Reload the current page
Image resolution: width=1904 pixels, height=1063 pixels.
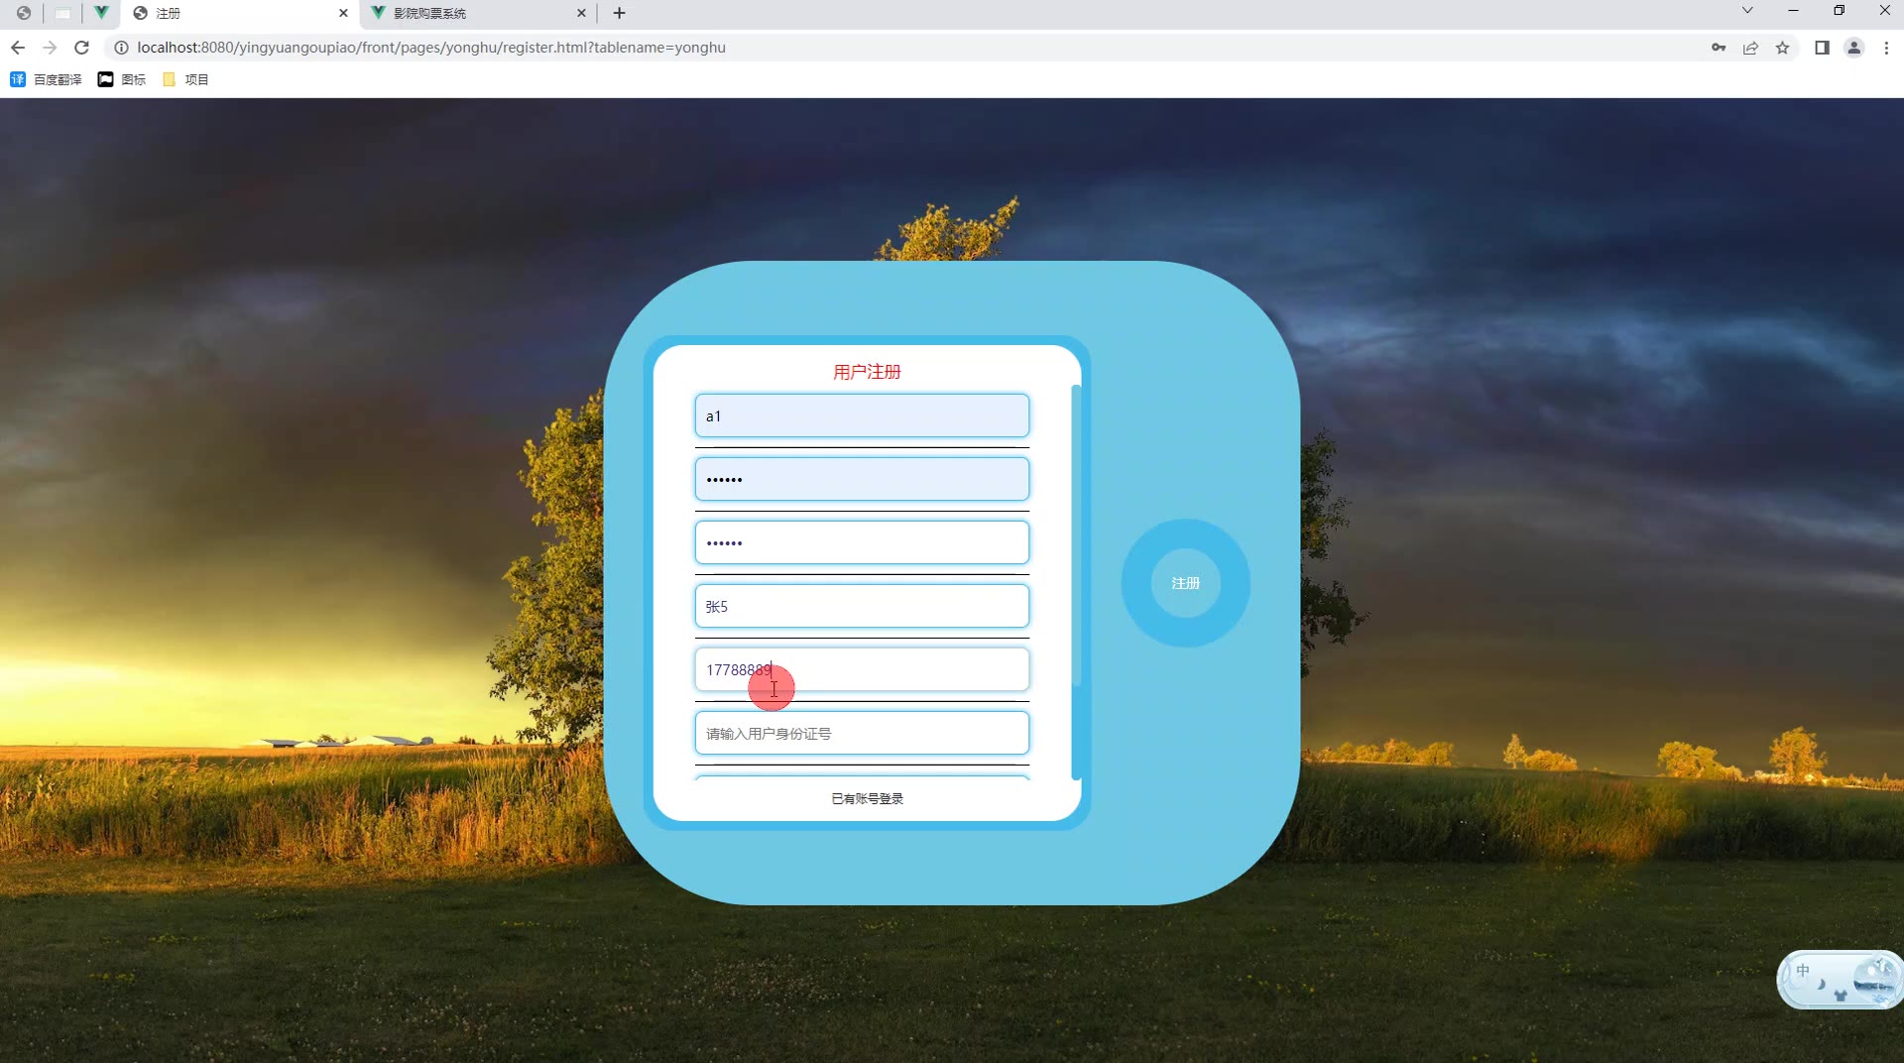(x=82, y=48)
